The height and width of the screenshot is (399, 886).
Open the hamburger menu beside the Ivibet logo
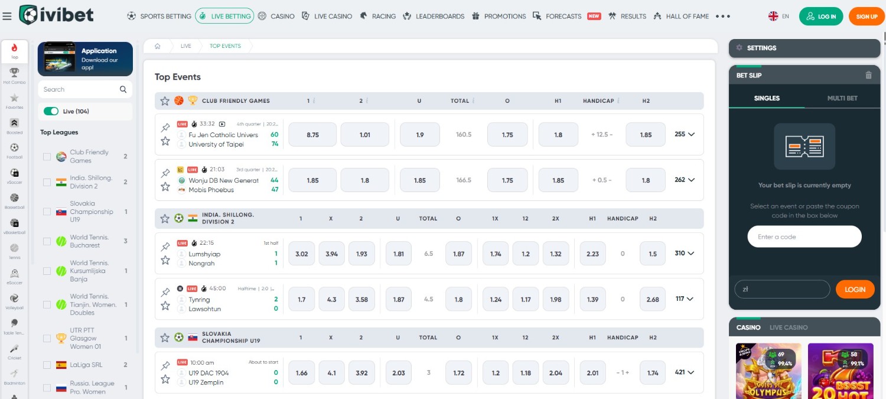pos(7,16)
